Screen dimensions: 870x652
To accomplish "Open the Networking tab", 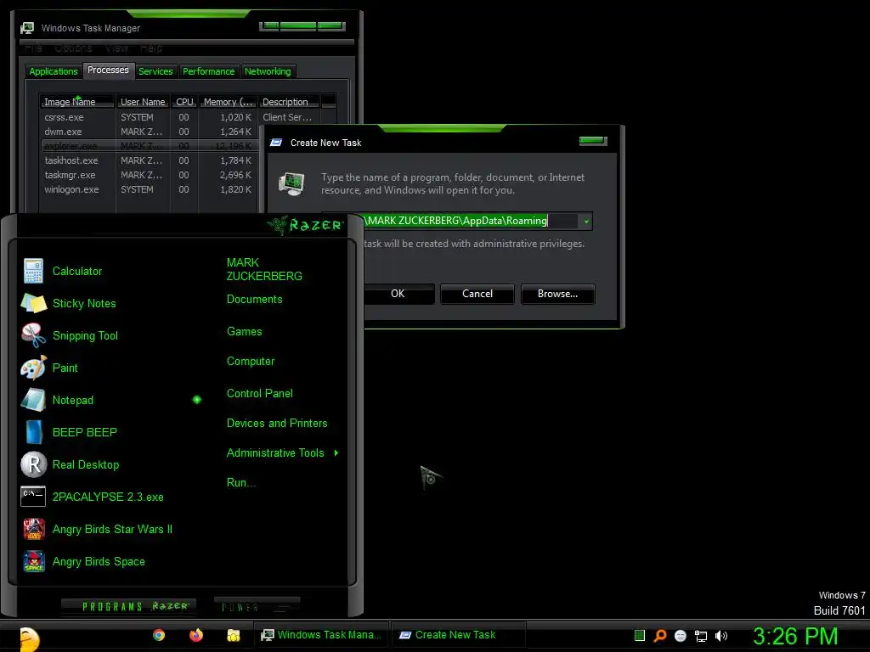I will pyautogui.click(x=268, y=71).
